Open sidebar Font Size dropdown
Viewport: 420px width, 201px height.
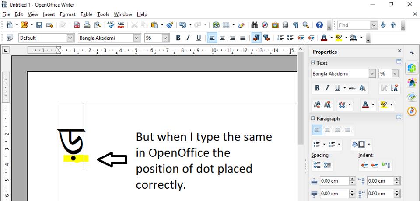pos(395,73)
